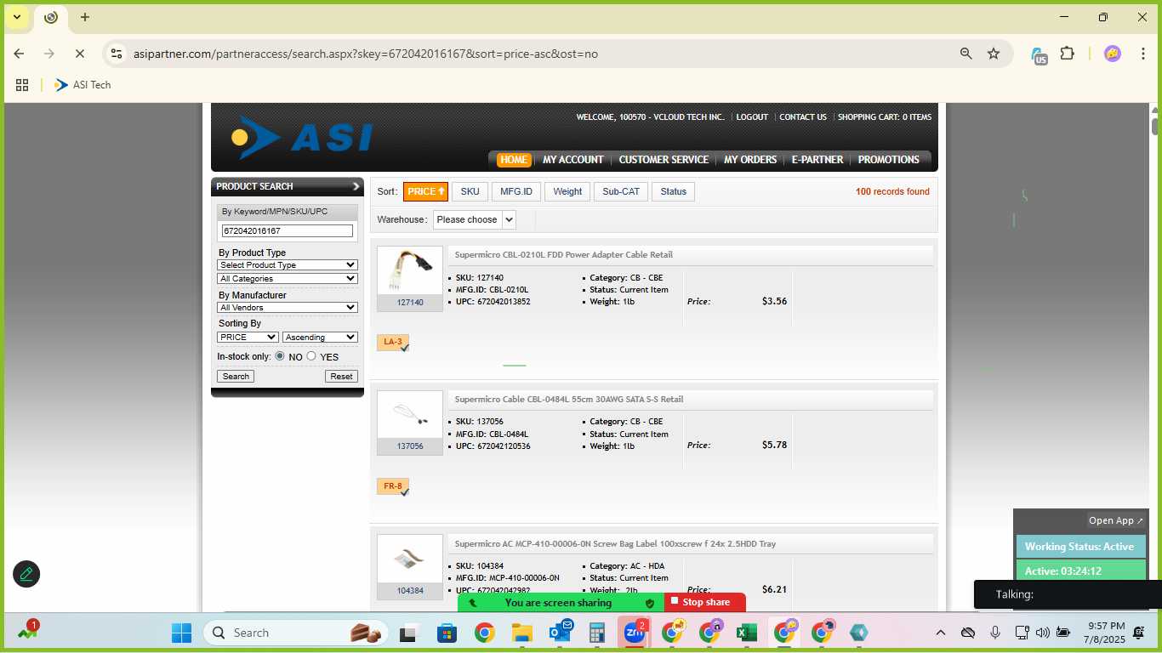This screenshot has height=653, width=1162.
Task: Open Zoom from the taskbar
Action: pos(635,633)
